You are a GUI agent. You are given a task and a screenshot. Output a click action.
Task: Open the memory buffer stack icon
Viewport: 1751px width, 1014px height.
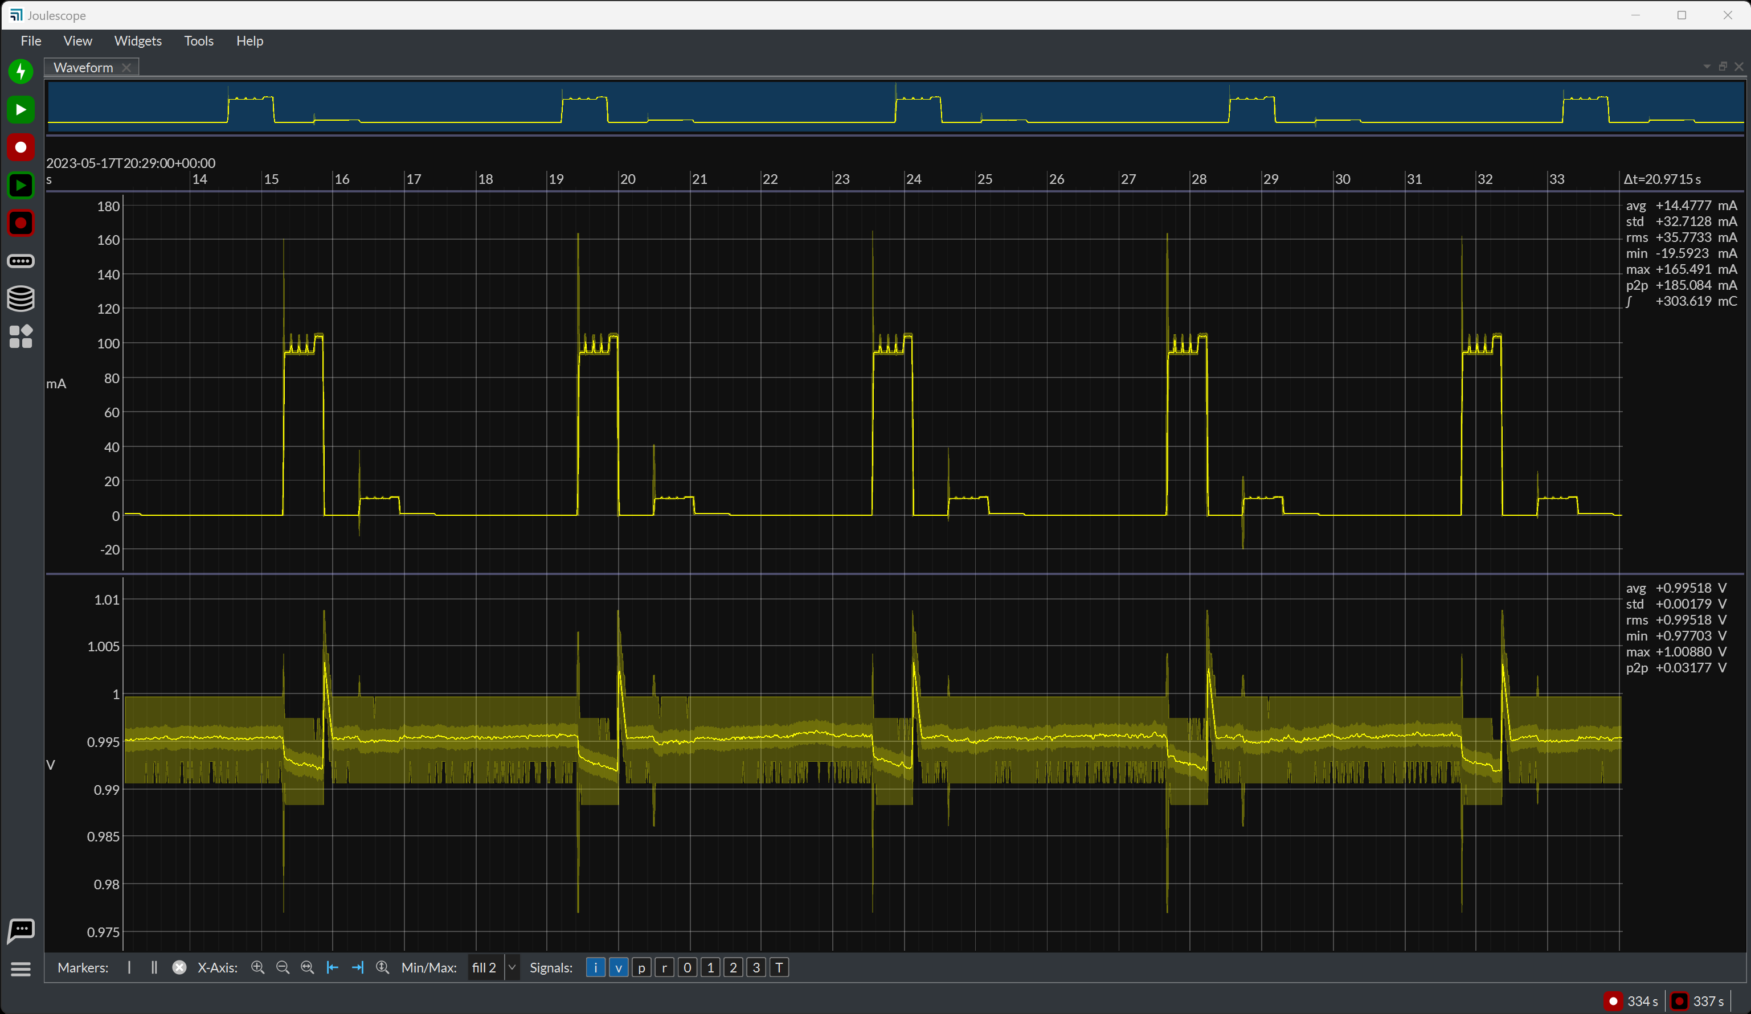21,299
